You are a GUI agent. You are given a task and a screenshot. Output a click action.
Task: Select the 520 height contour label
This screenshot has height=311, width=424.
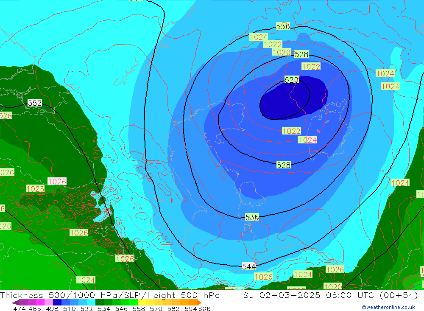(x=292, y=80)
